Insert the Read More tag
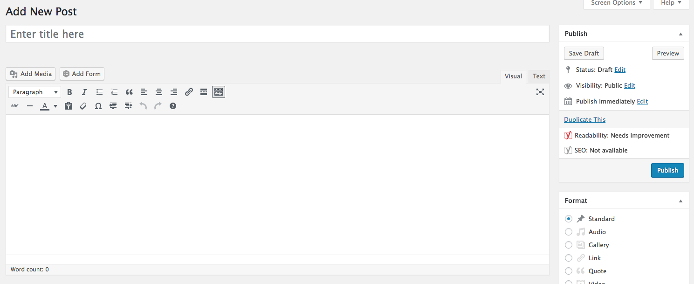Viewport: 694px width, 284px height. coord(204,92)
